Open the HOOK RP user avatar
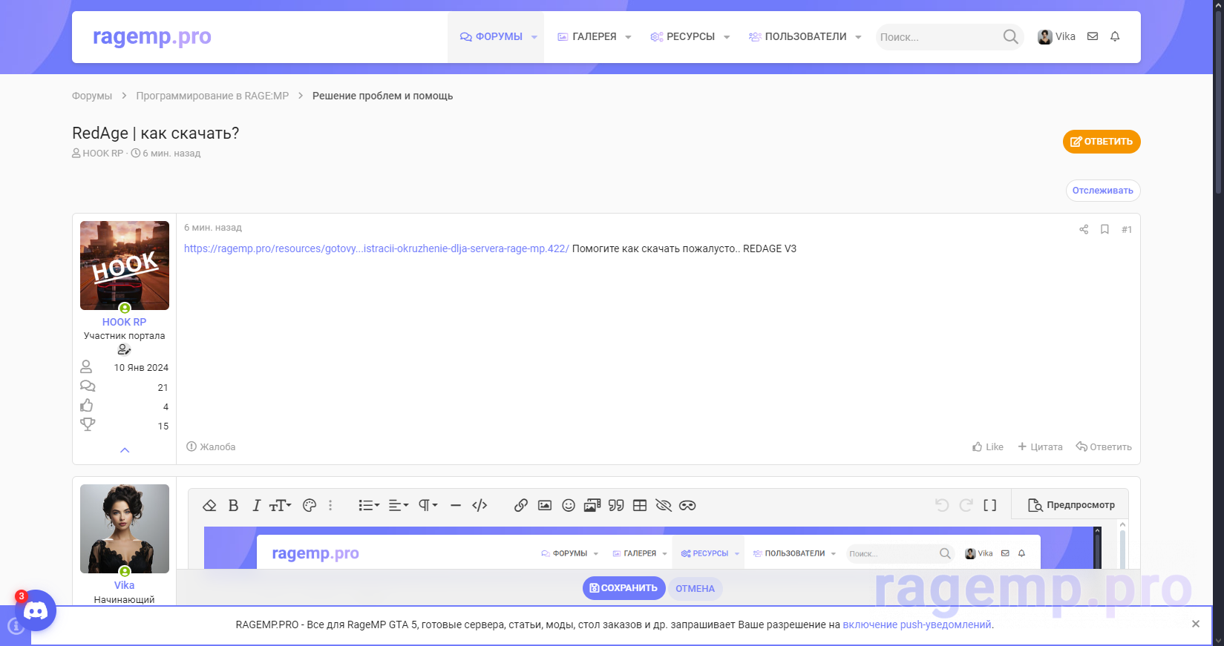The height and width of the screenshot is (646, 1224). click(125, 266)
